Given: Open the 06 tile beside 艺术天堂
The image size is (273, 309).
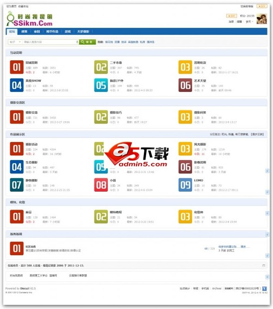Looking at the screenshot, I should click(x=185, y=85).
